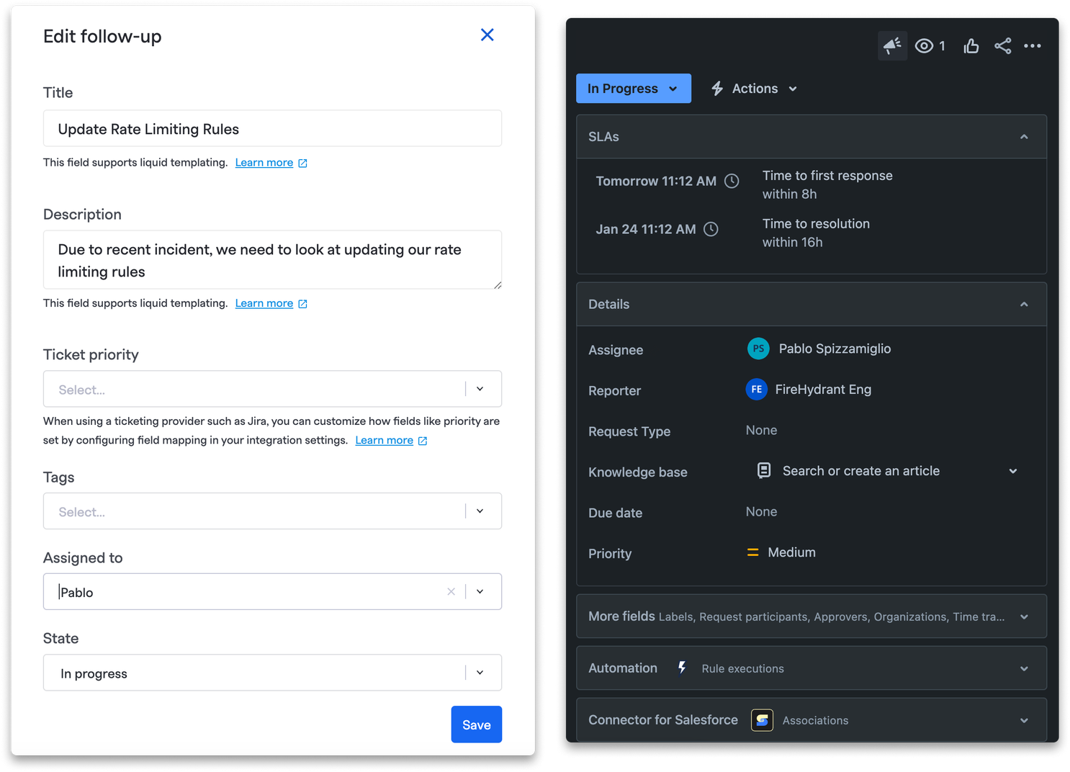
Task: Click clock icon beside Jan 24 11:12 AM
Action: [x=711, y=229]
